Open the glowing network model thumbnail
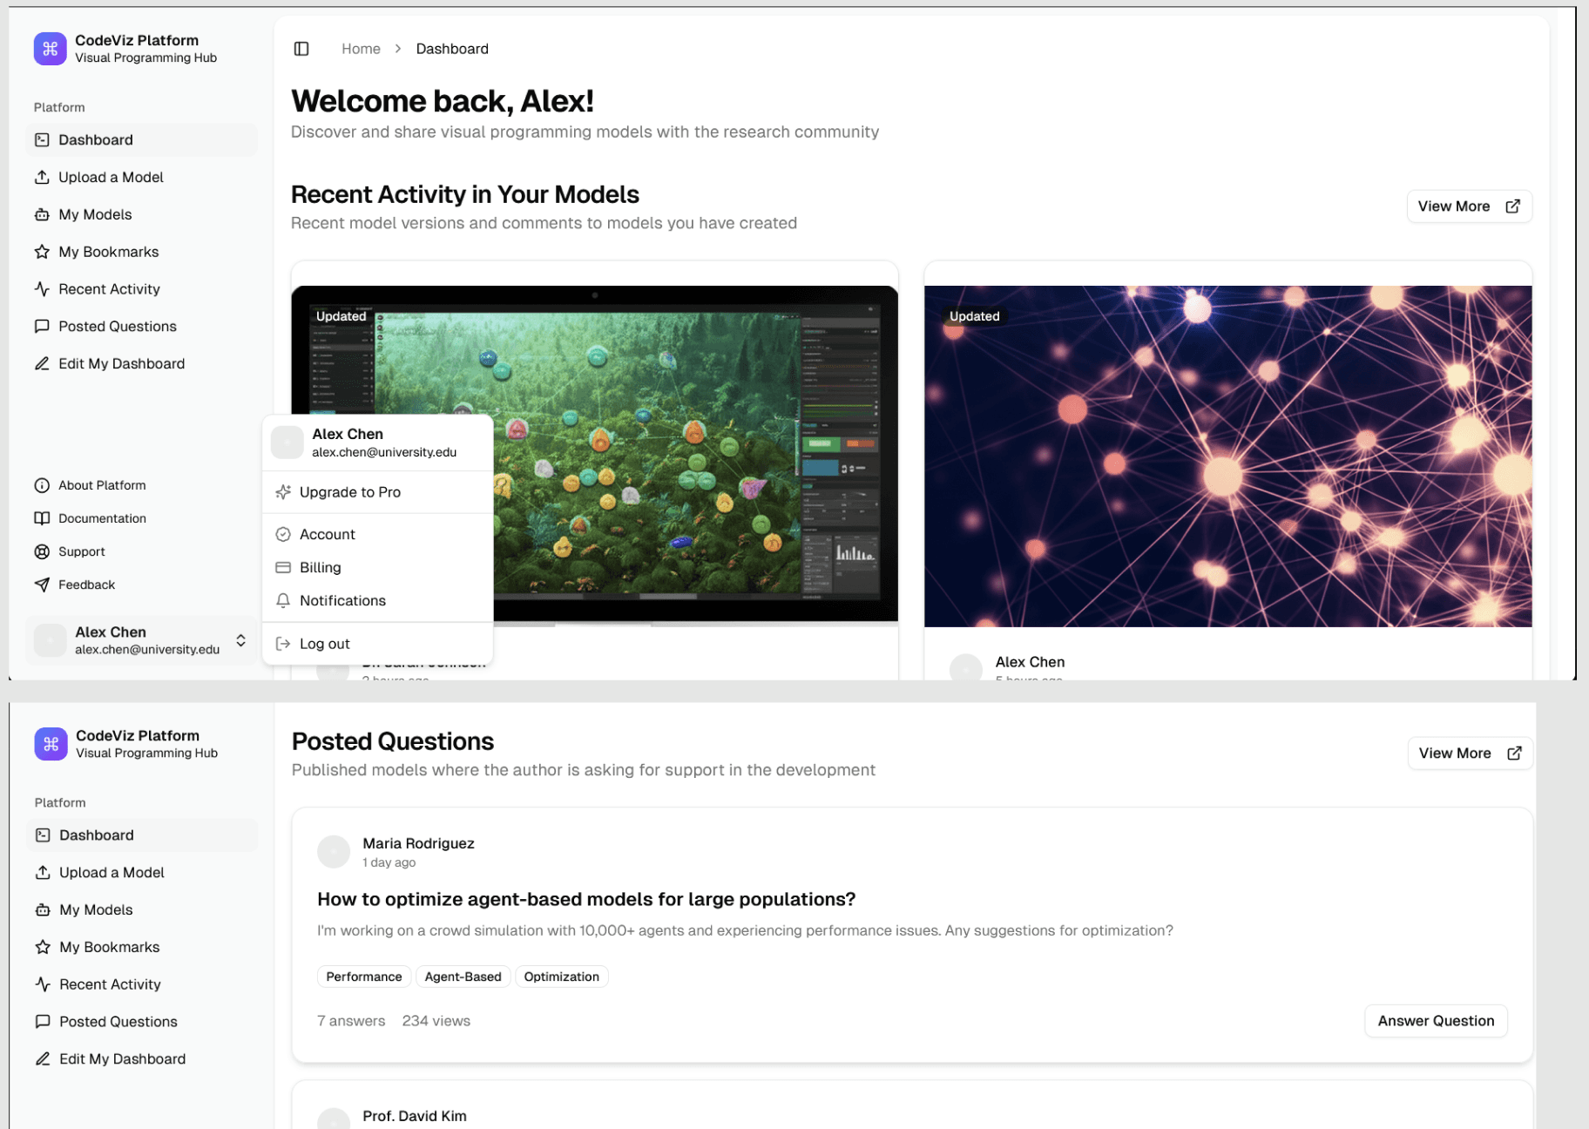Viewport: 1589px width, 1129px height. 1227,456
